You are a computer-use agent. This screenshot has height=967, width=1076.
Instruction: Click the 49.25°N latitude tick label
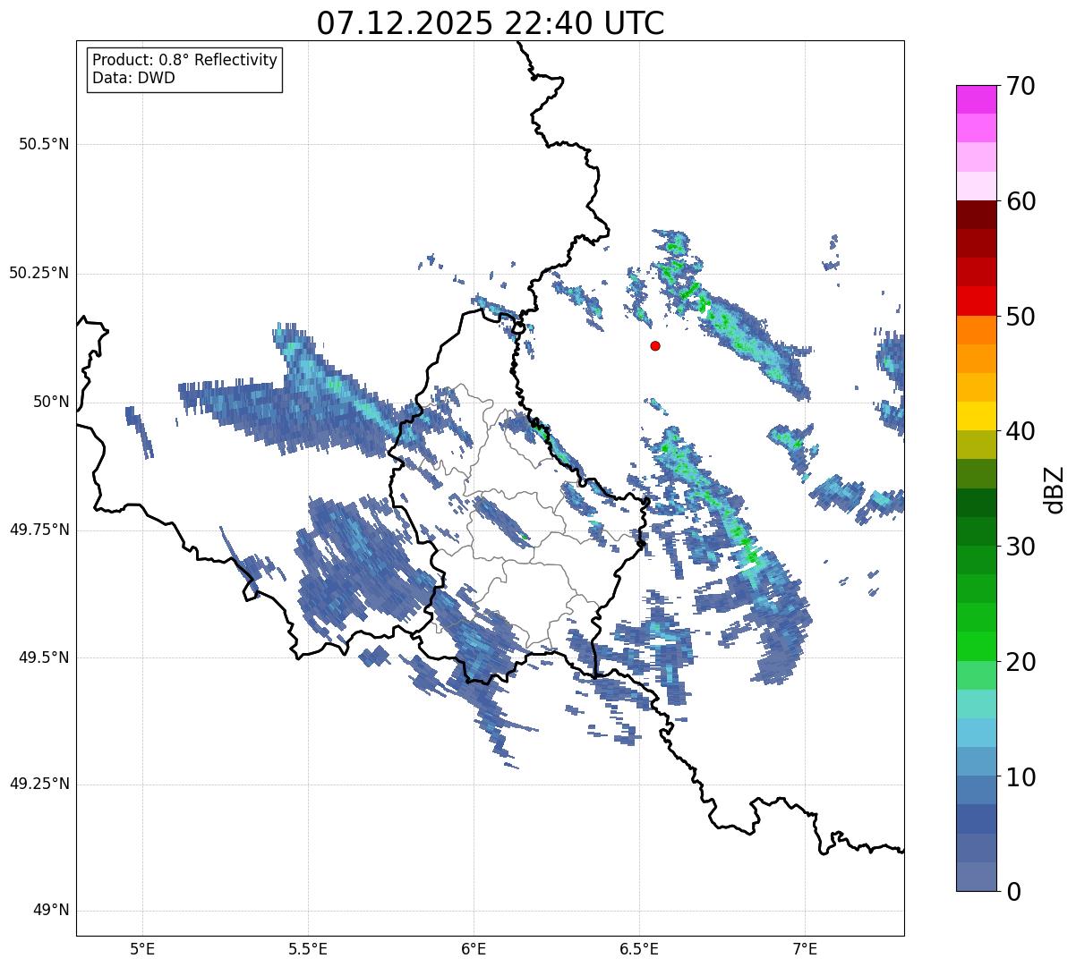[38, 785]
